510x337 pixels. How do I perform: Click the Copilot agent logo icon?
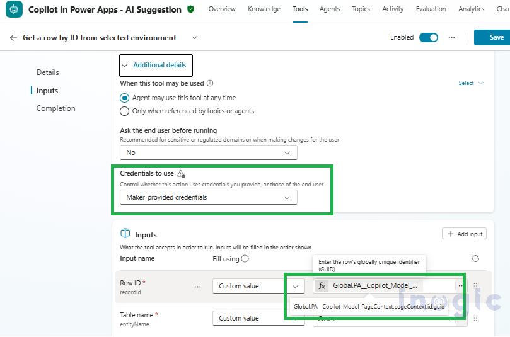(14, 9)
